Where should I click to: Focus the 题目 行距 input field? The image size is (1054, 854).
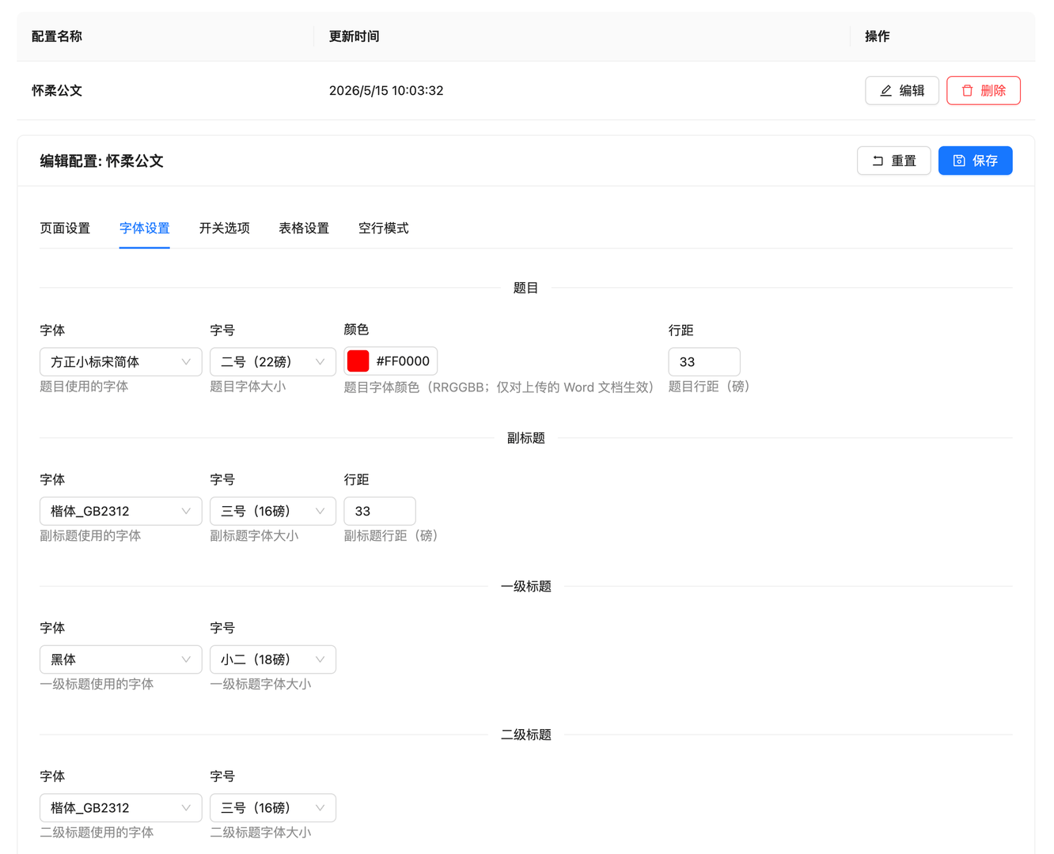(704, 362)
